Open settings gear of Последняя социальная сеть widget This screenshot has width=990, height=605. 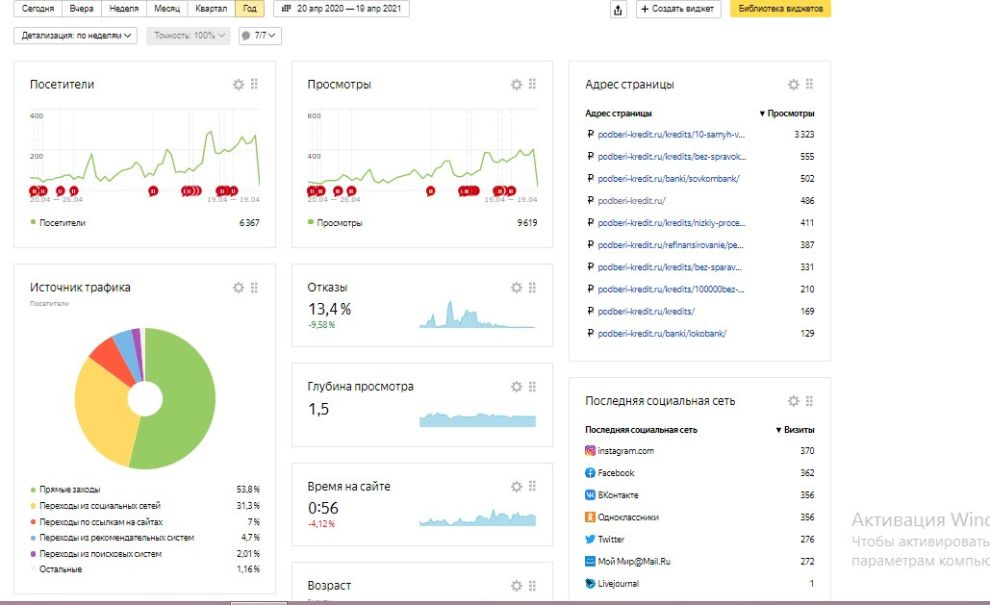[794, 401]
